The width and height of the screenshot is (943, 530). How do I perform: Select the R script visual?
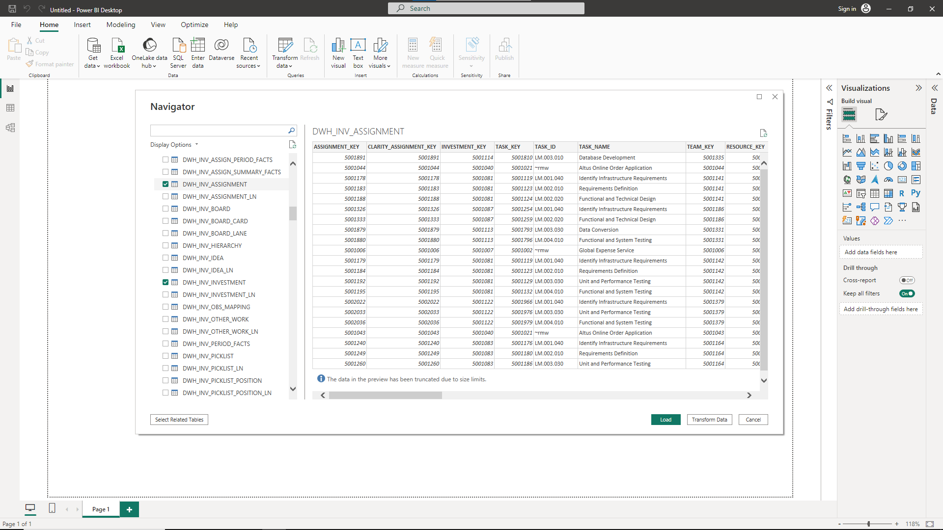click(x=902, y=193)
